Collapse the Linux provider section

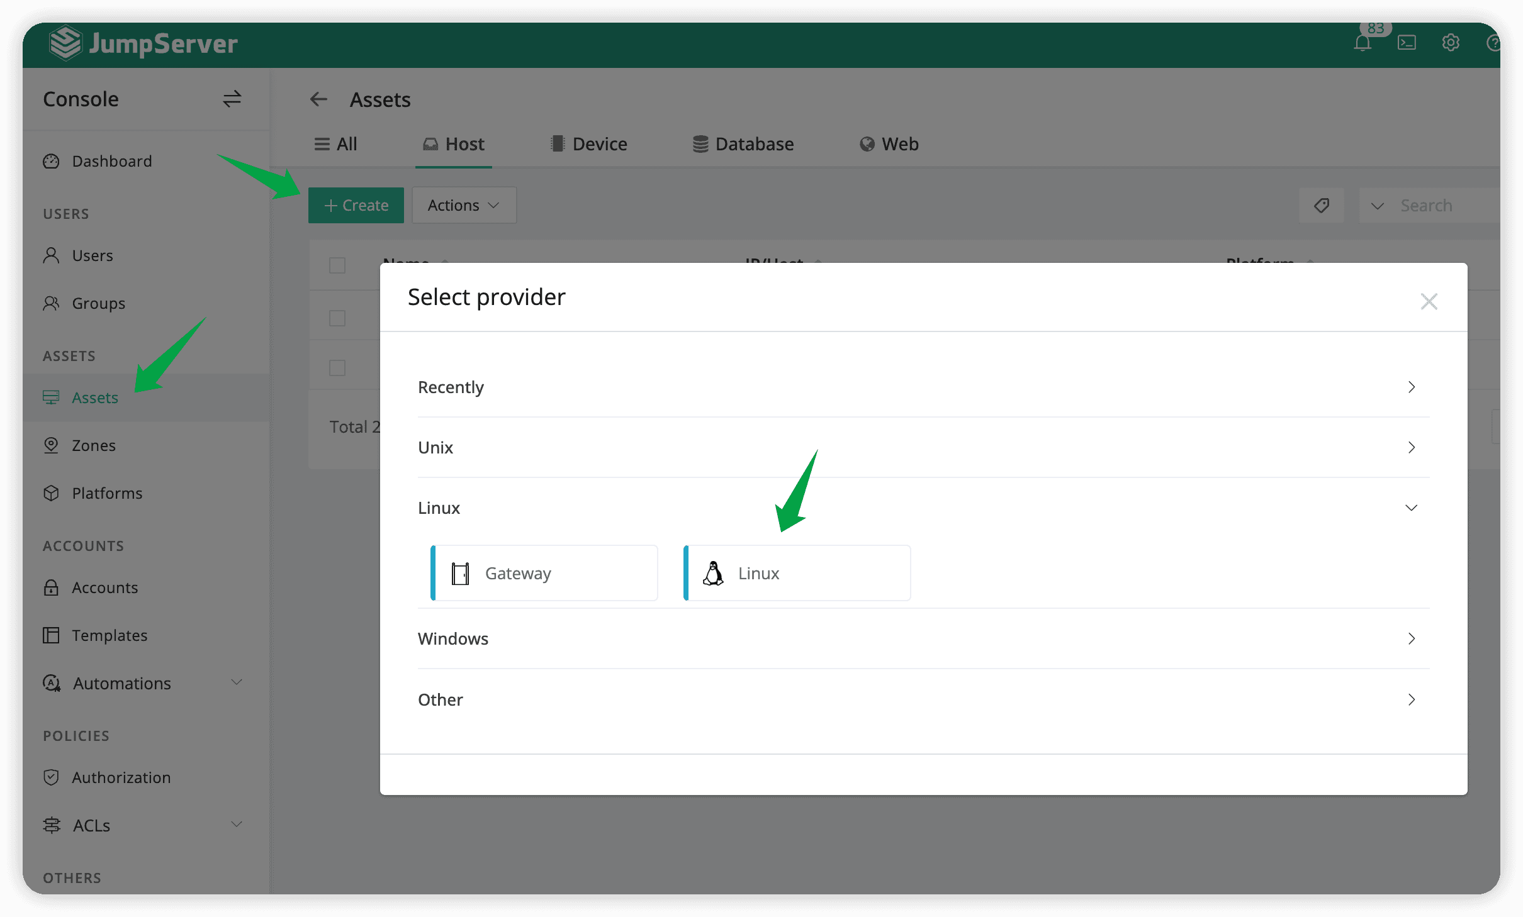(1411, 507)
